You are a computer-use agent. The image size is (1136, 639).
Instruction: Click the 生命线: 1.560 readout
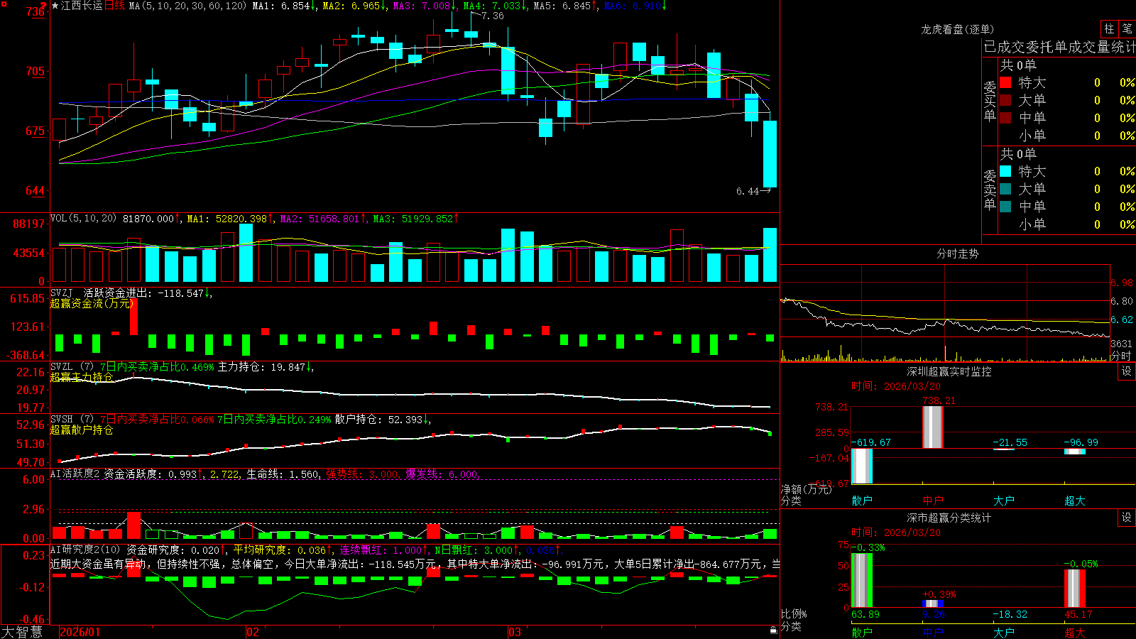(x=283, y=474)
